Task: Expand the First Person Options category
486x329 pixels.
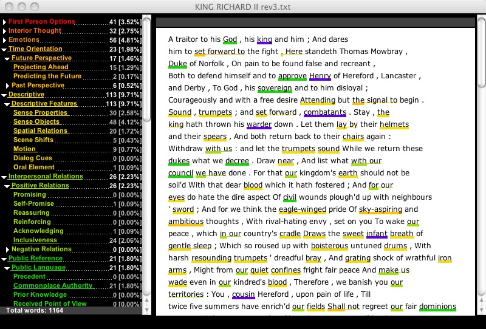Action: click(4, 22)
